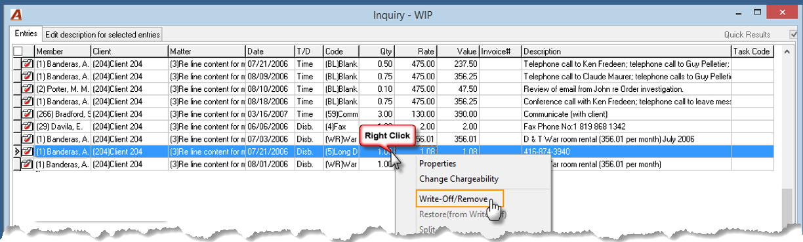803x242 pixels.
Task: Open Properties from the context menu
Action: (x=438, y=163)
